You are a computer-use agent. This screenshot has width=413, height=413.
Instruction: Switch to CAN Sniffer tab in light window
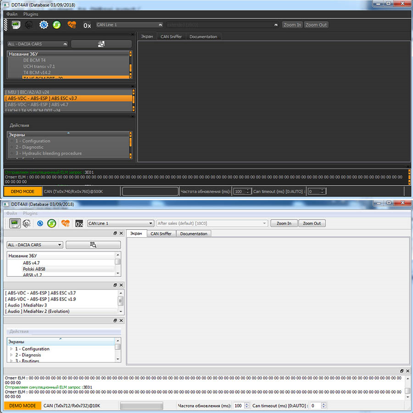coord(161,234)
